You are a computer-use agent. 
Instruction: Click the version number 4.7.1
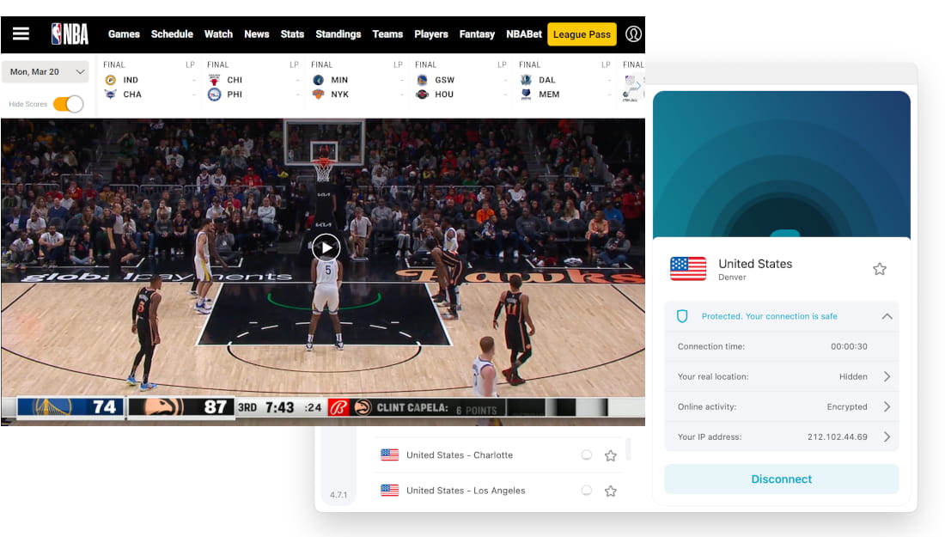pos(338,495)
